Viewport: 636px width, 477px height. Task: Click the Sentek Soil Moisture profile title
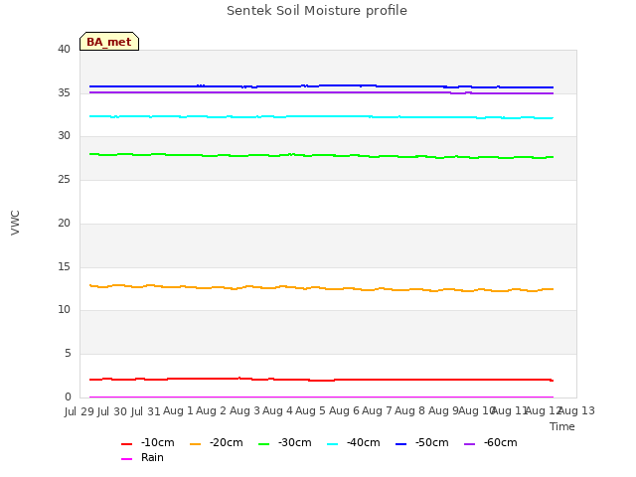[x=317, y=11]
